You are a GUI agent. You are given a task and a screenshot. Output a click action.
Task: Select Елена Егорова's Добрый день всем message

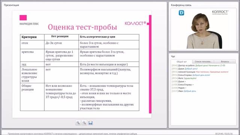(191, 75)
